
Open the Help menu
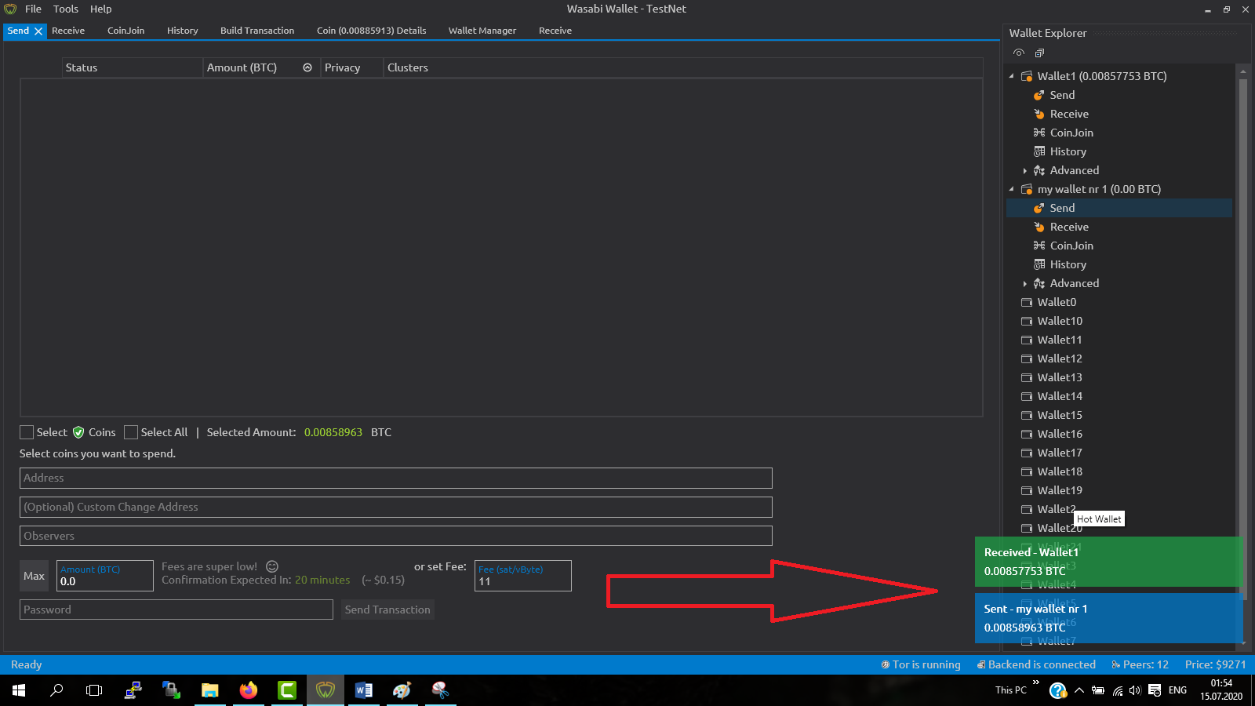click(x=100, y=9)
